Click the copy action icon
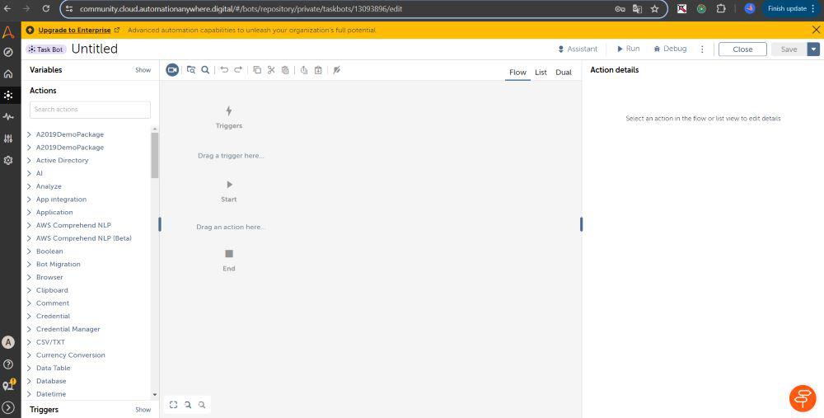824x418 pixels. click(257, 70)
